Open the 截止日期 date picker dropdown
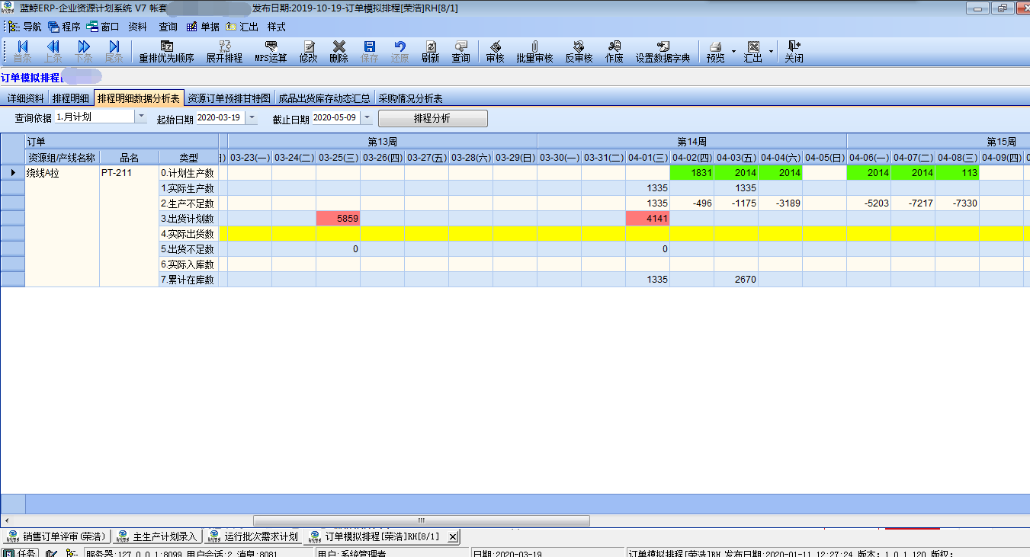 point(367,118)
